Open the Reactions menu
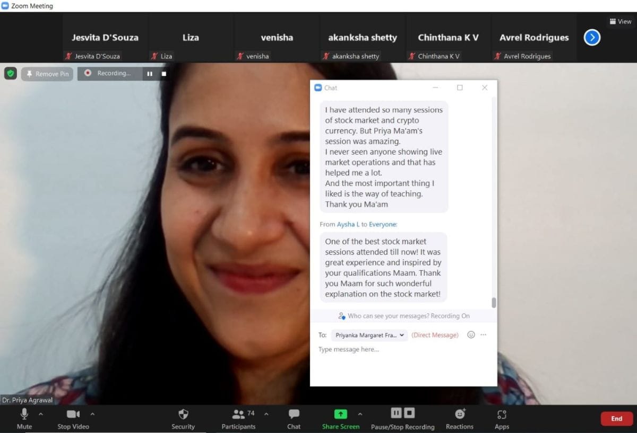637x433 pixels. click(460, 414)
